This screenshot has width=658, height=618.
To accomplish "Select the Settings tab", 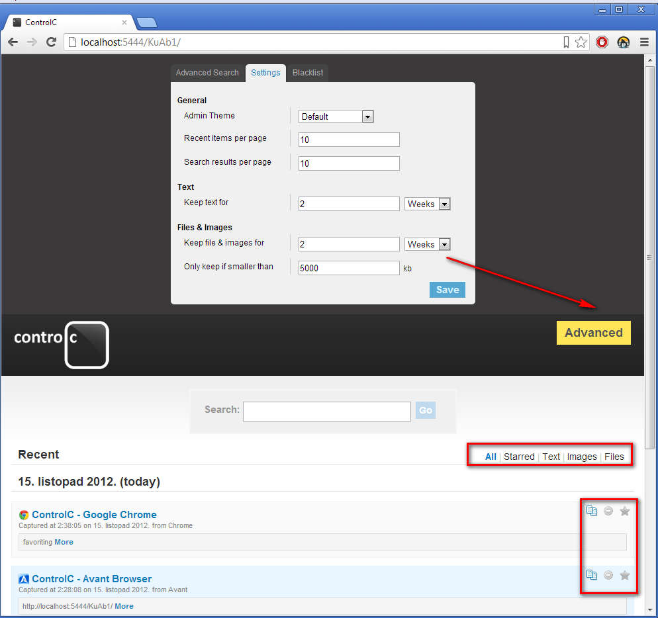I will 265,73.
